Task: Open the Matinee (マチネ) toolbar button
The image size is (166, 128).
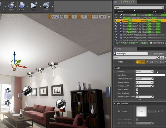Action: click(11, 6)
